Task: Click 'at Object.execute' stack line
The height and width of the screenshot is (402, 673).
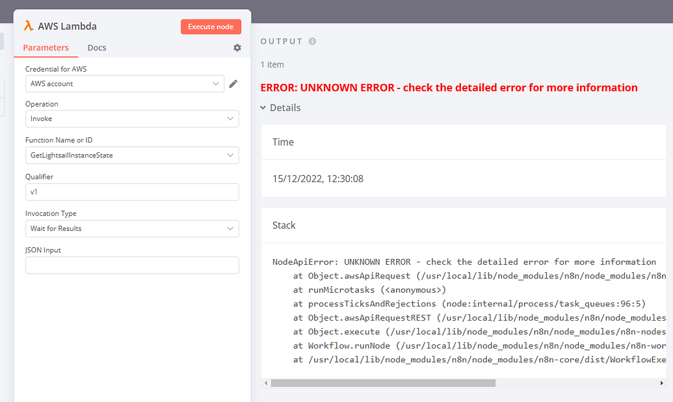Action: (x=479, y=332)
